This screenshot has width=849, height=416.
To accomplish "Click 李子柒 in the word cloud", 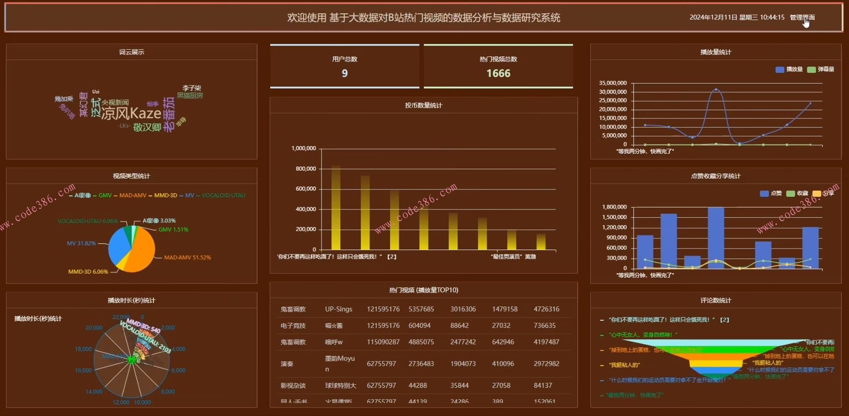I will pos(192,88).
